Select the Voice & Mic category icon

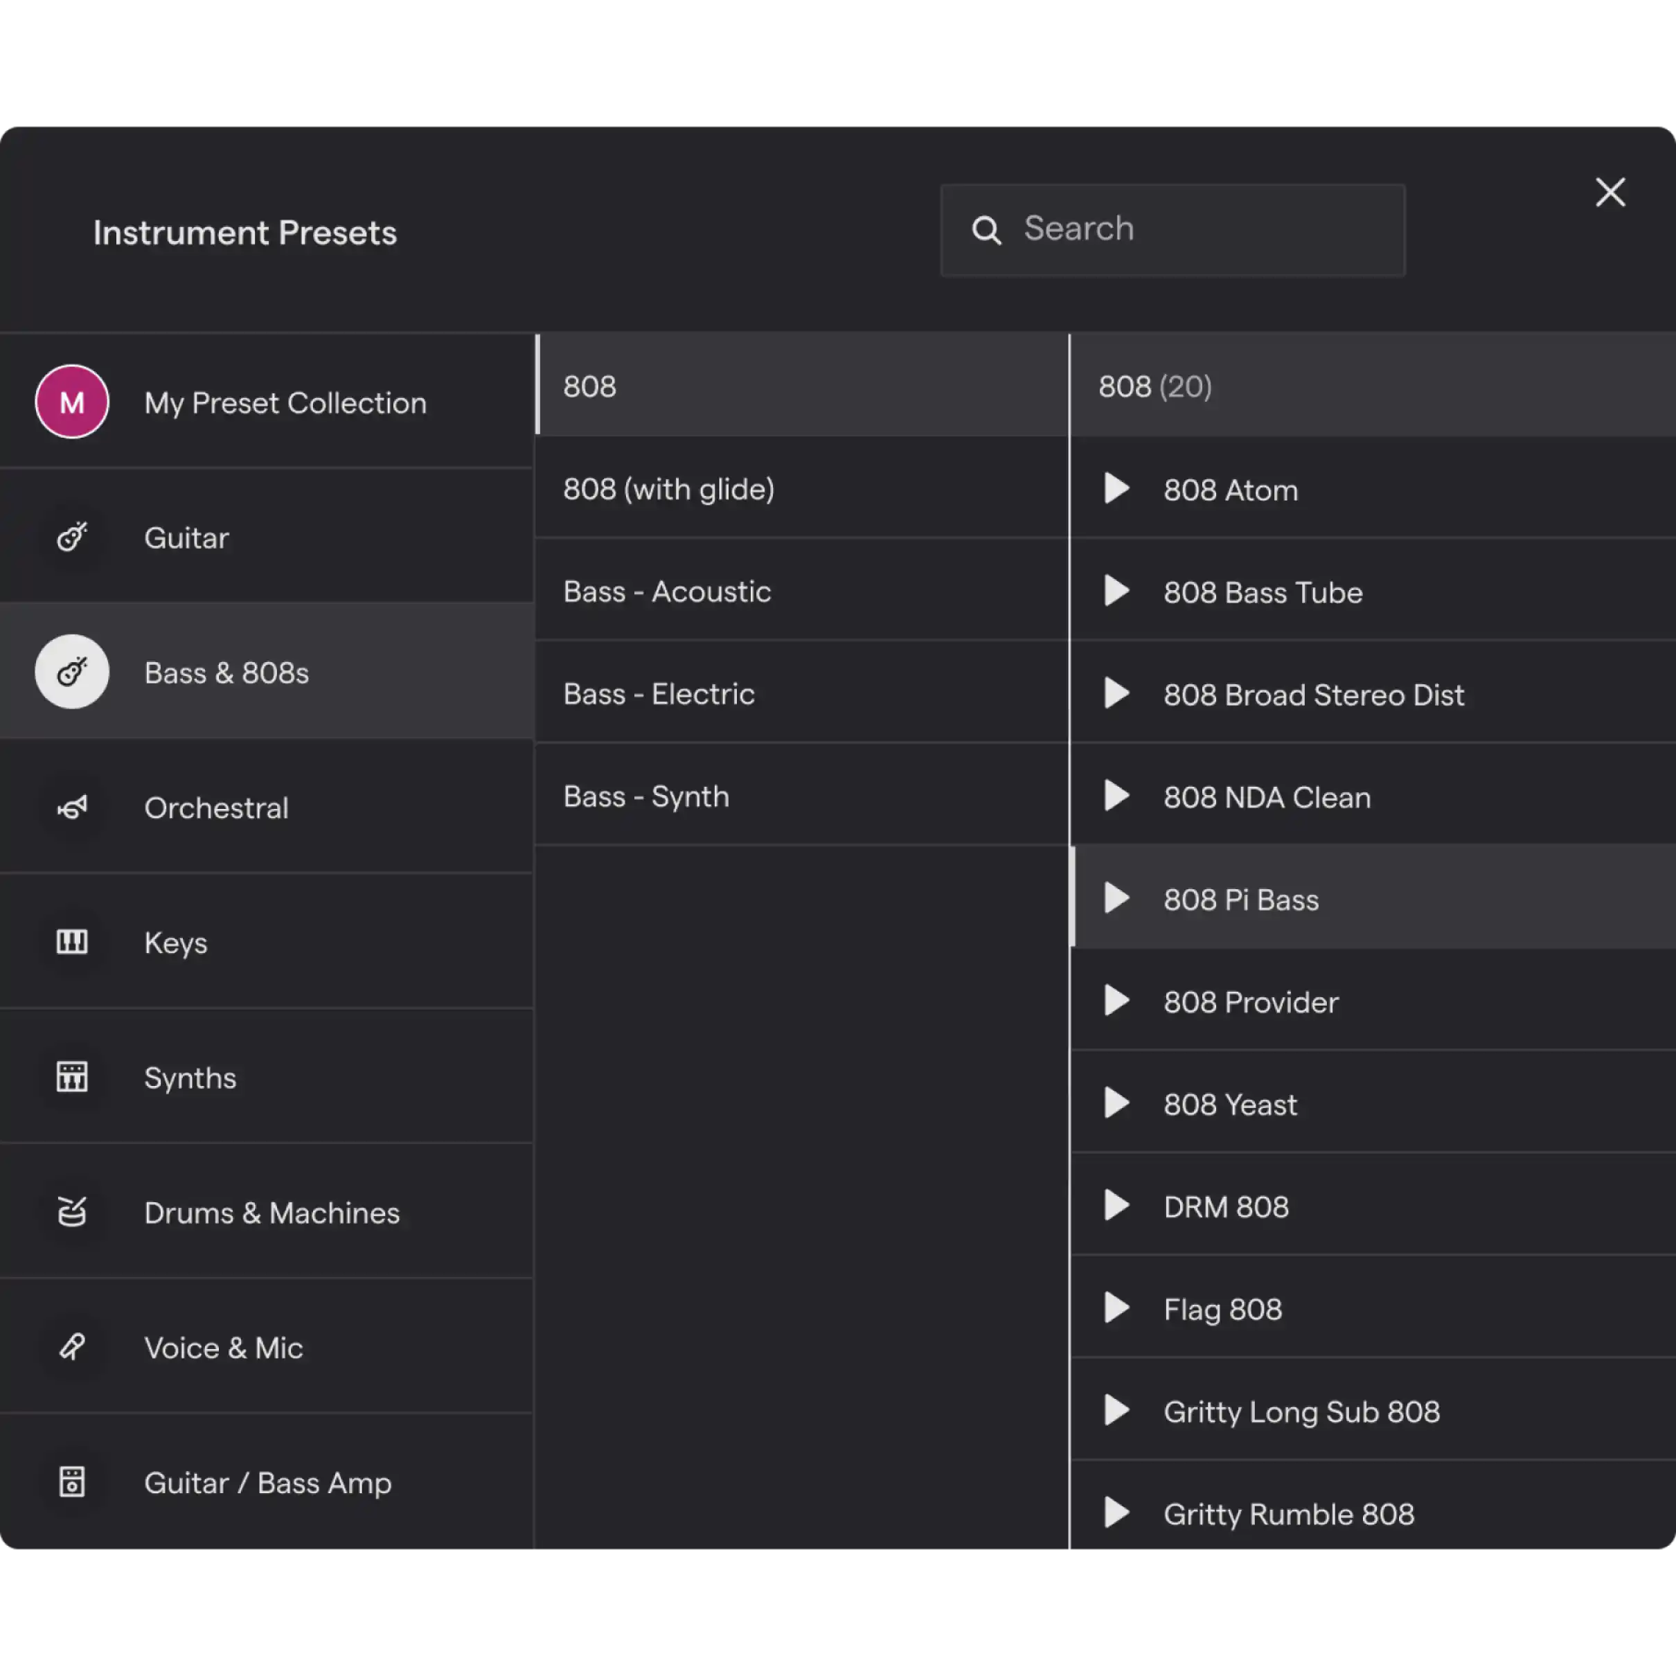[72, 1346]
